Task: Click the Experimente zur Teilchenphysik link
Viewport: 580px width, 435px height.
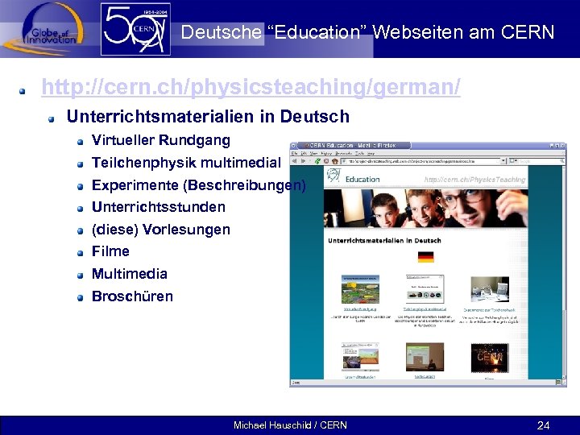Action: click(490, 310)
